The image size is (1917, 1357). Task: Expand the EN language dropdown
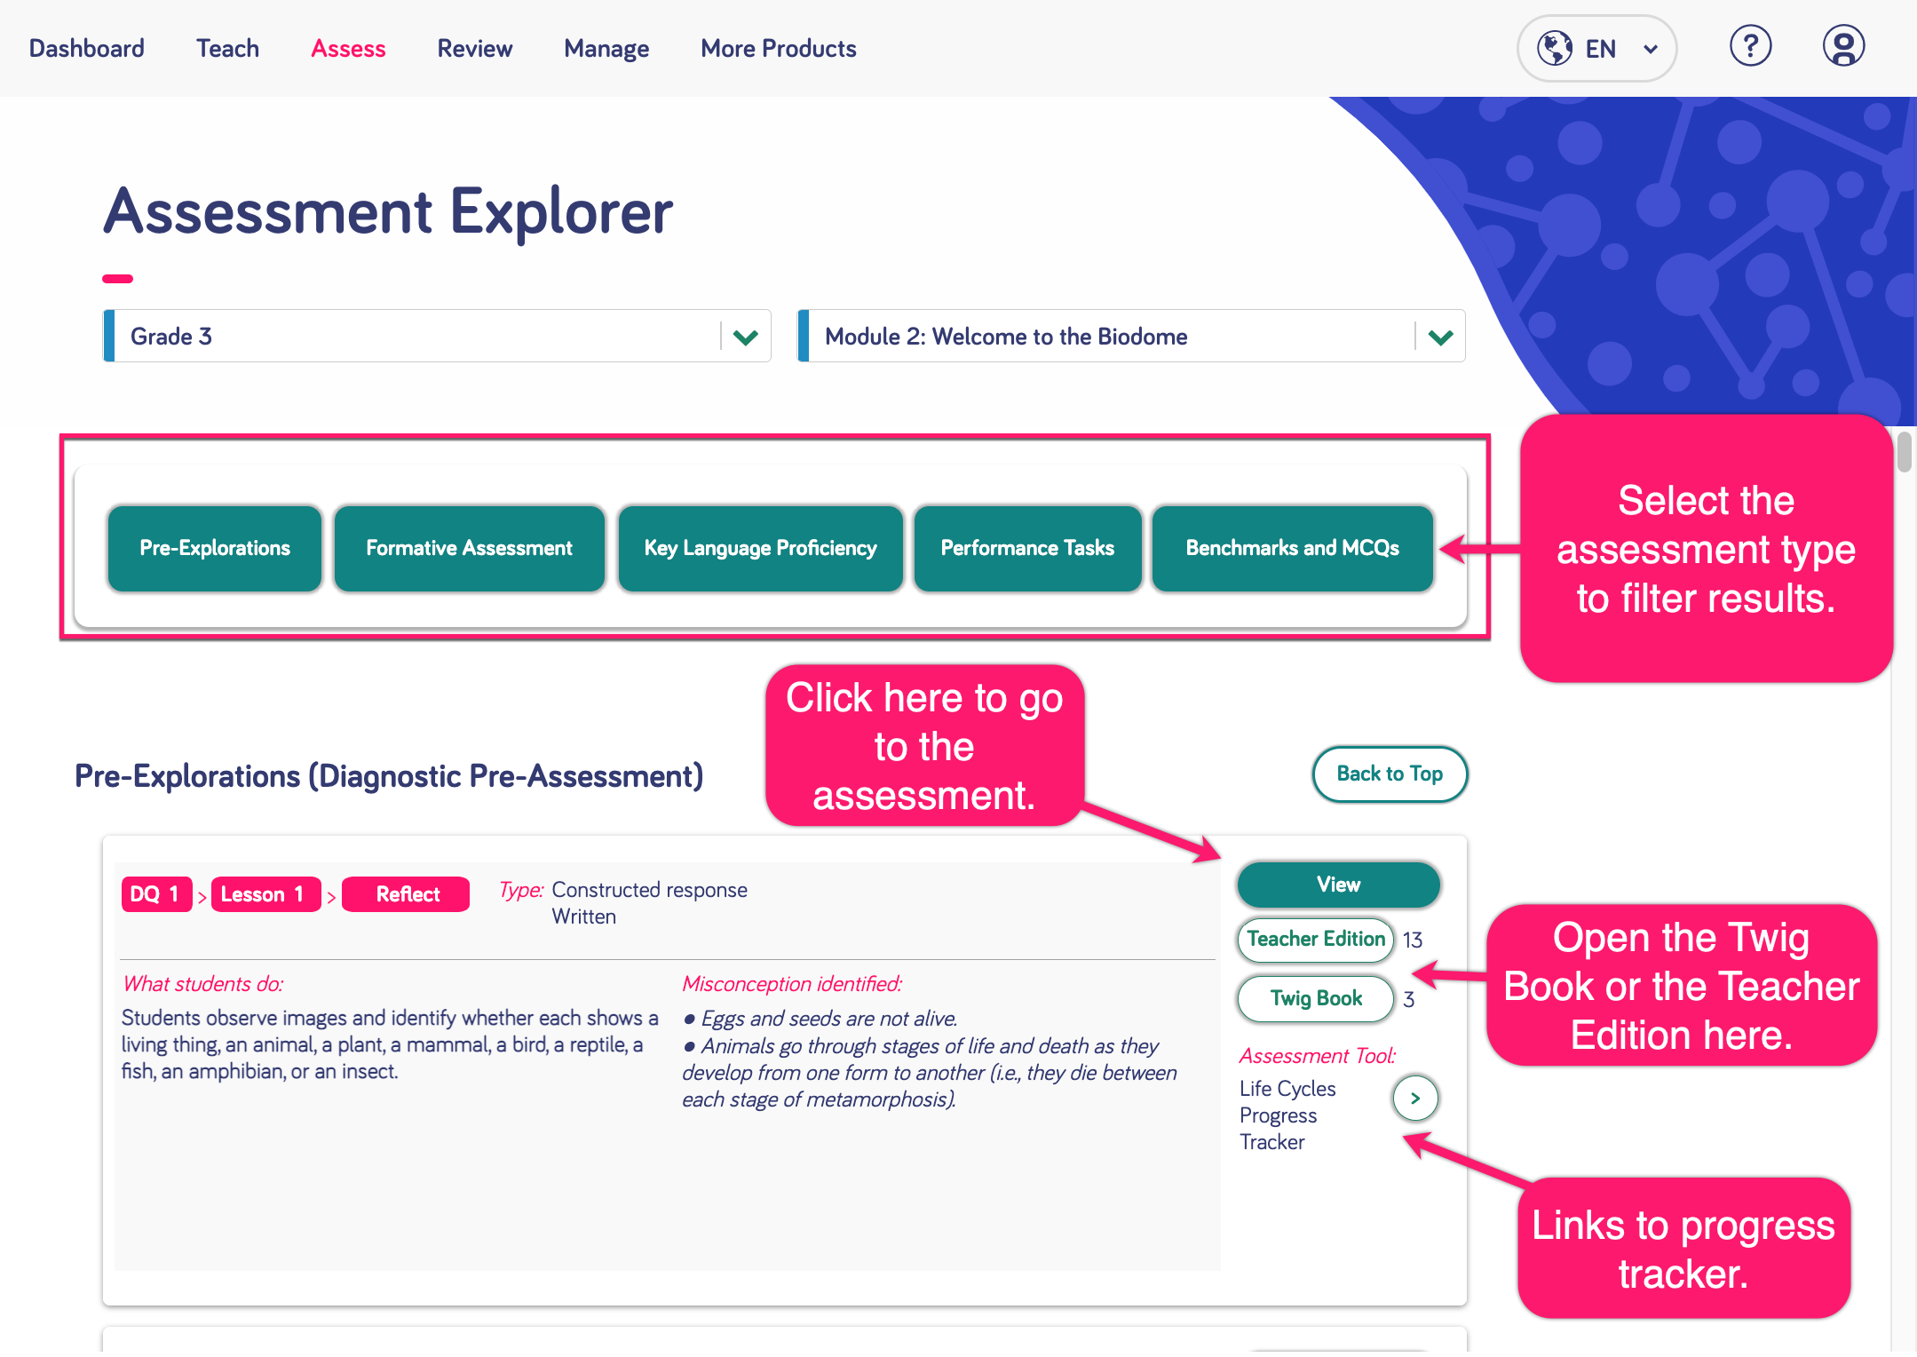(x=1596, y=48)
